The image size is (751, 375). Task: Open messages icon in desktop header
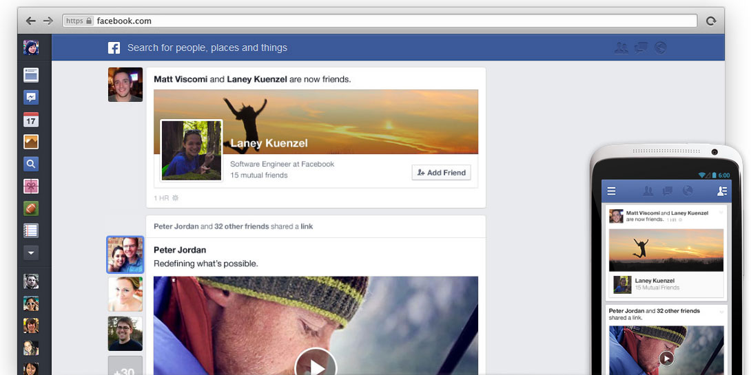coord(641,48)
